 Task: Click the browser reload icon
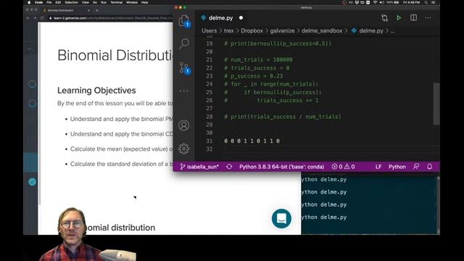tap(42, 18)
